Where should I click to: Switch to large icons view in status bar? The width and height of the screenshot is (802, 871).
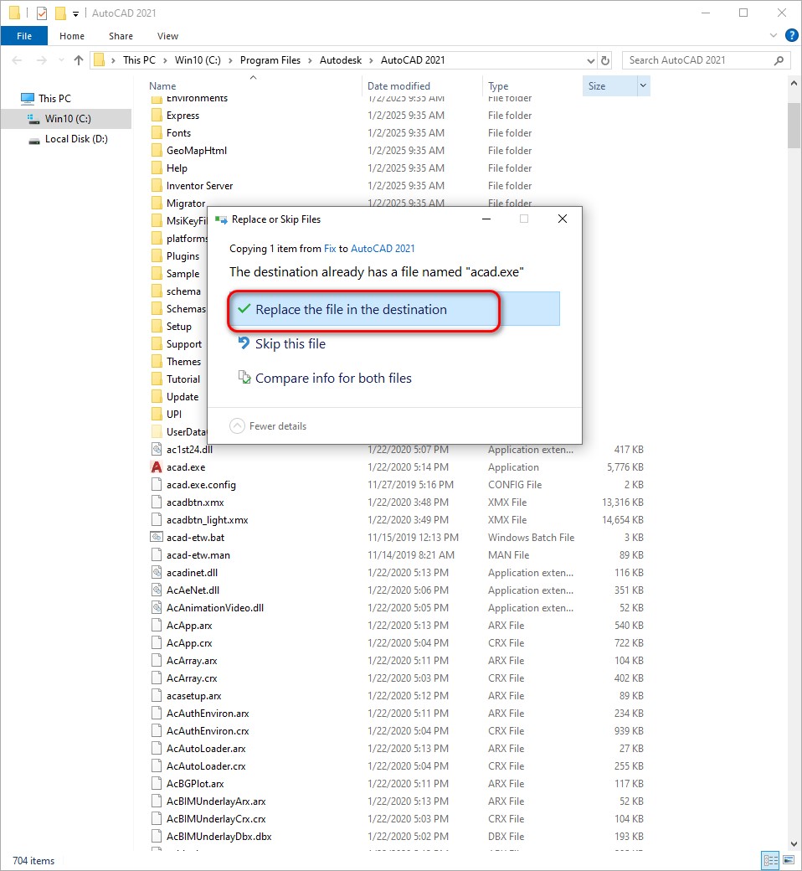click(x=788, y=860)
